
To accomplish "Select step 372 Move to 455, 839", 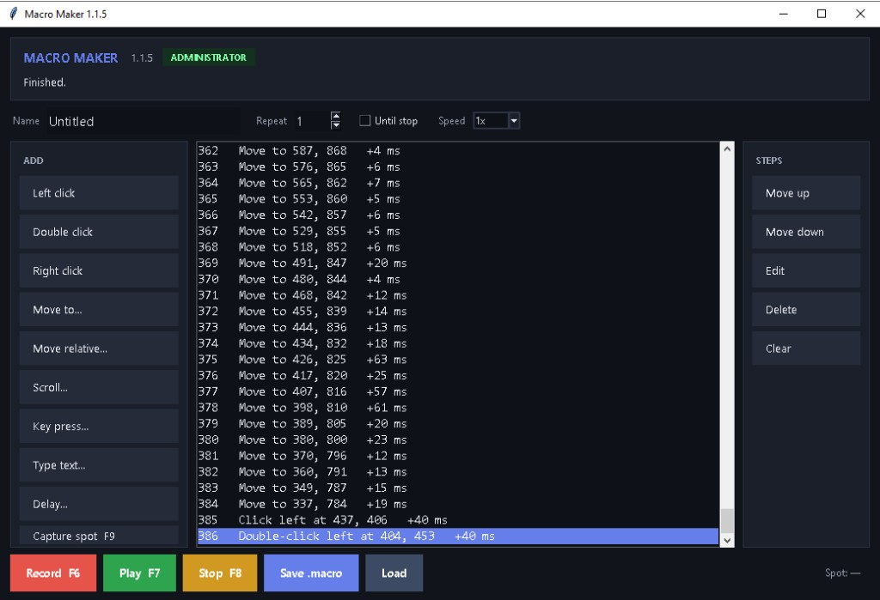I will pos(458,312).
